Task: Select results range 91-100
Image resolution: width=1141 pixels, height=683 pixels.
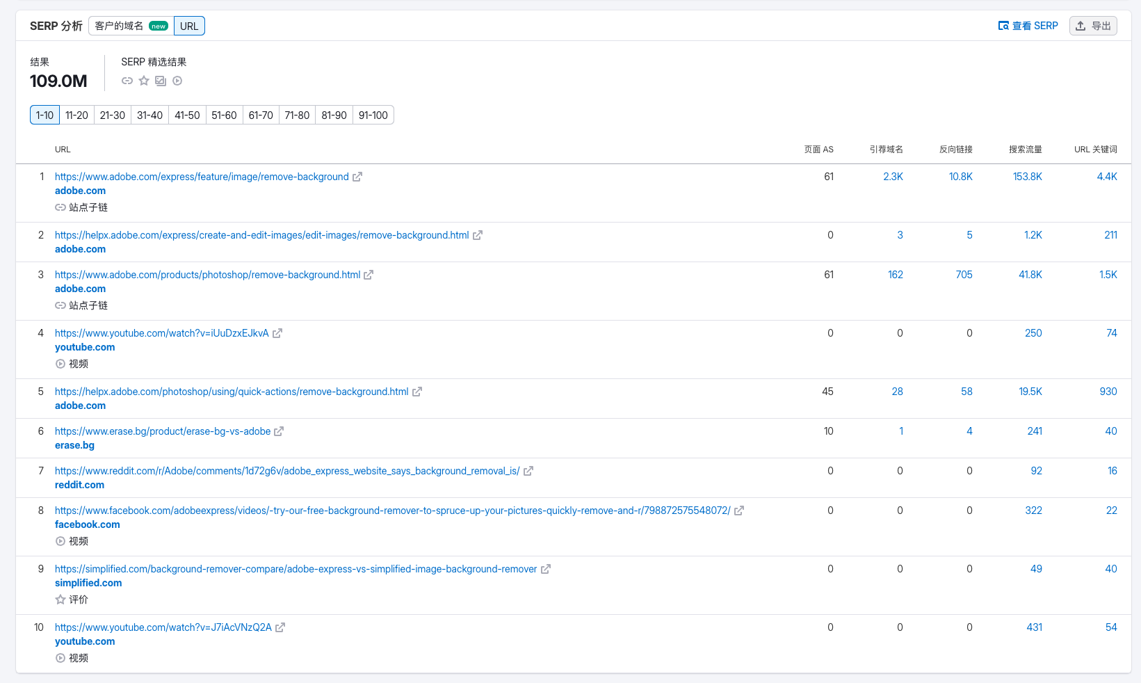Action: pos(373,115)
